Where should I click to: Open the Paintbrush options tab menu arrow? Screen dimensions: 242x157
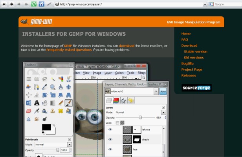[70, 139]
